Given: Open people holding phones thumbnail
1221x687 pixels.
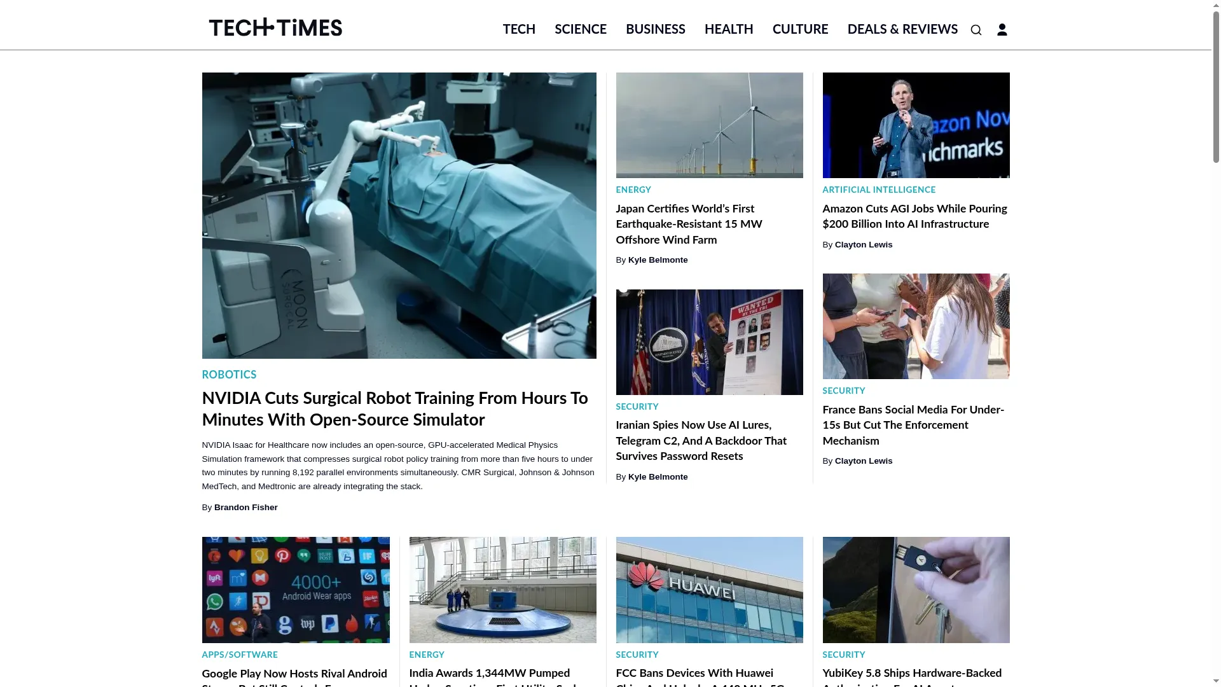Looking at the screenshot, I should (x=916, y=326).
